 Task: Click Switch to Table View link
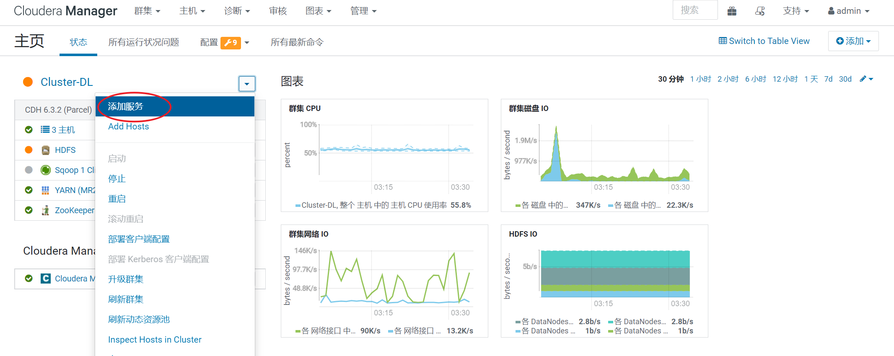click(x=764, y=41)
